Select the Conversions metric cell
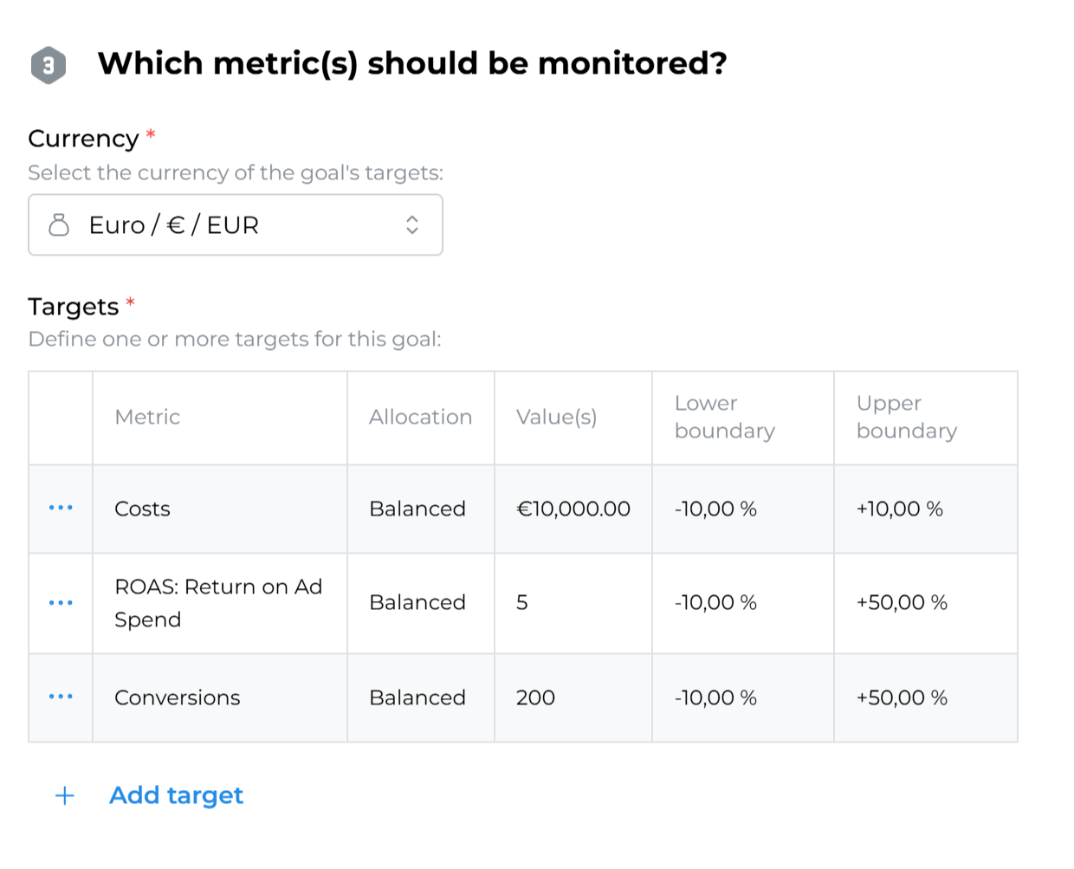This screenshot has height=869, width=1074. click(x=178, y=698)
